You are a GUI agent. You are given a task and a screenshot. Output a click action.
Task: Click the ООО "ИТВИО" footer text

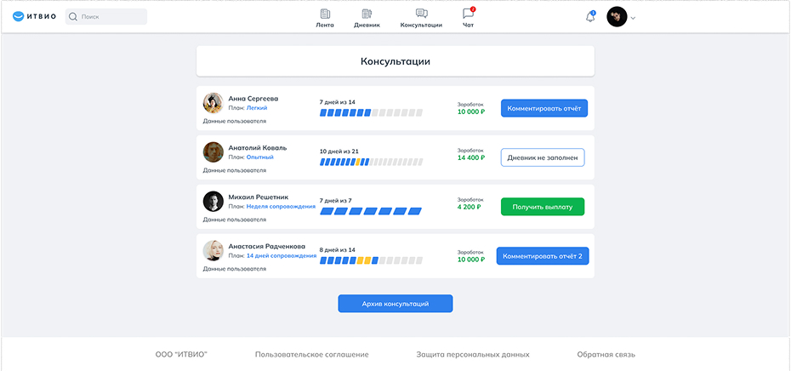pos(182,354)
